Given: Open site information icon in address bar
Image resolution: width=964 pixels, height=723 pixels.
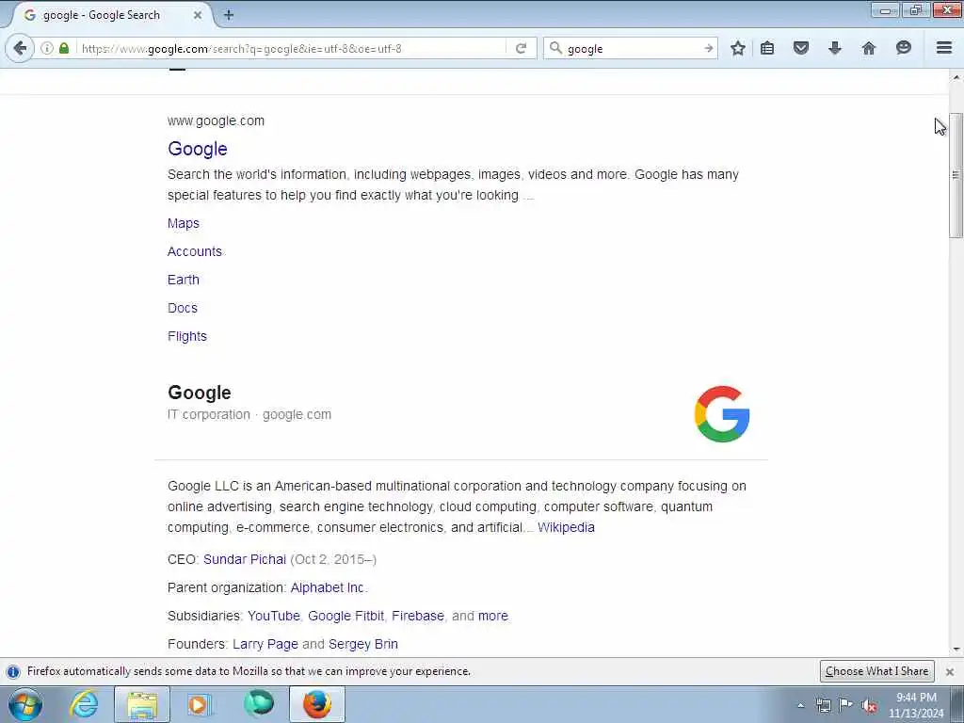Looking at the screenshot, I should 47,48.
